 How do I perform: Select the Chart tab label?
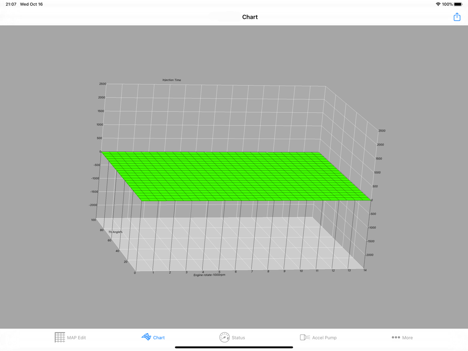coord(159,337)
